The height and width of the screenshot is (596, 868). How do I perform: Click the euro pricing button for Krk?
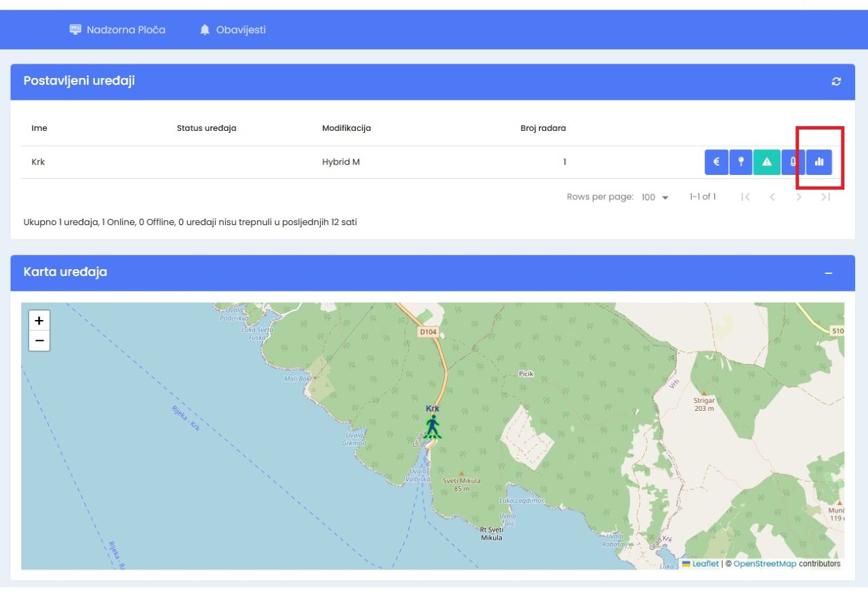[716, 162]
